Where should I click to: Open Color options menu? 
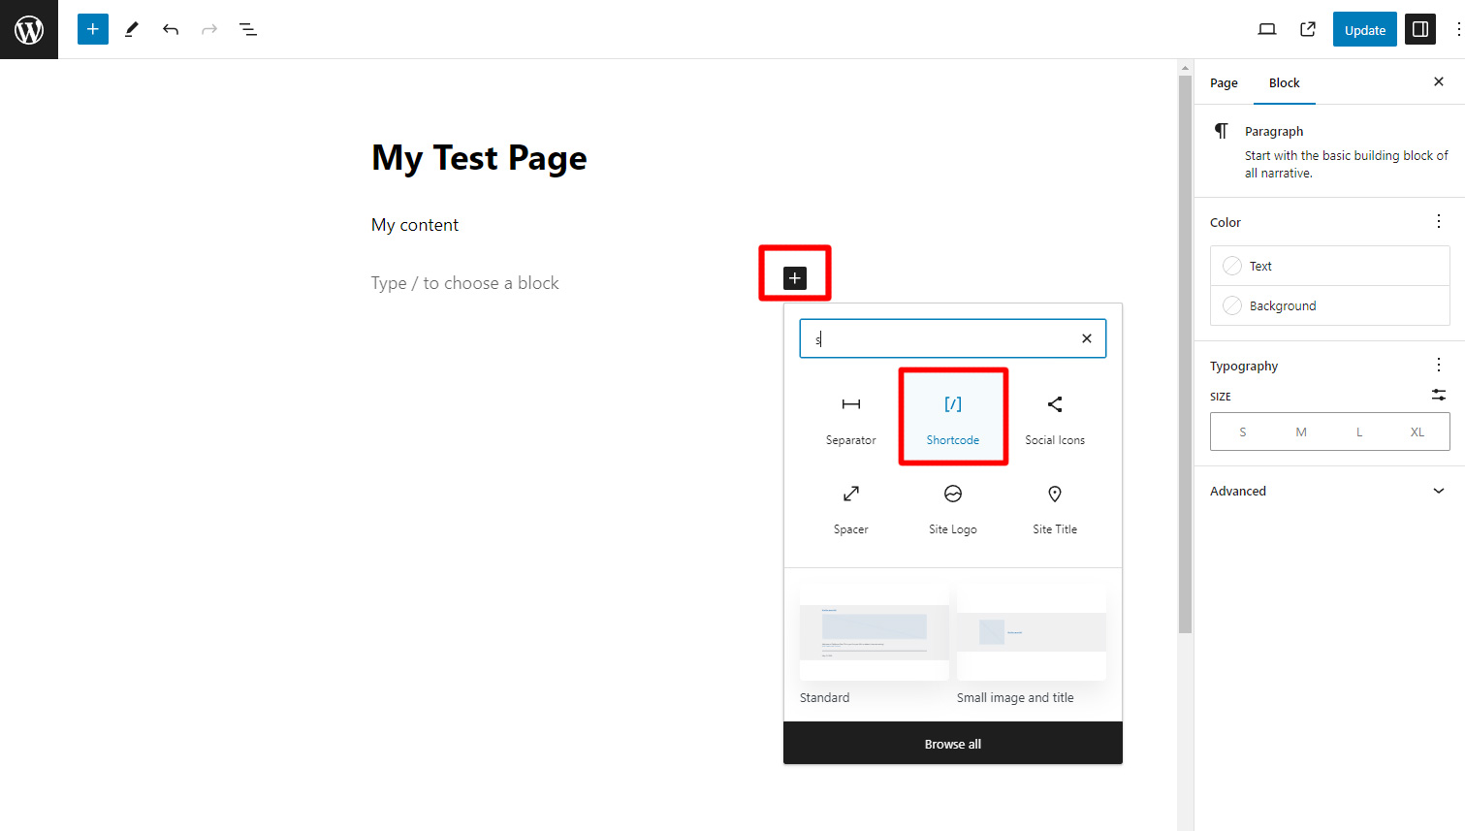pos(1439,221)
